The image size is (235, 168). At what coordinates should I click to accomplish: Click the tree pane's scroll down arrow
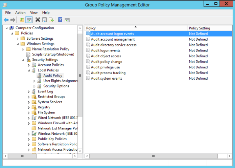click(80, 151)
